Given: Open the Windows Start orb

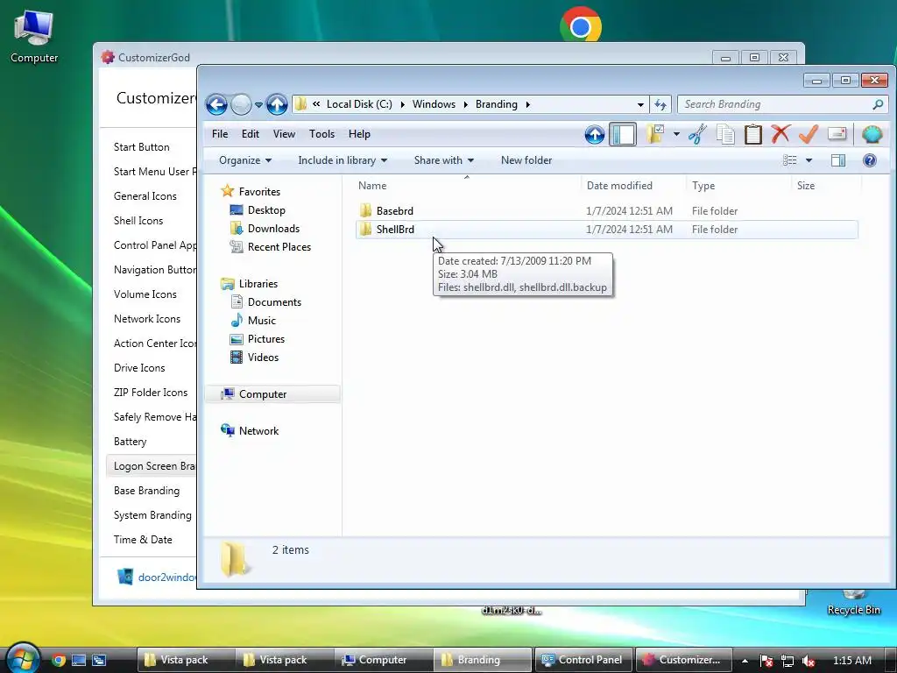Looking at the screenshot, I should (x=22, y=659).
